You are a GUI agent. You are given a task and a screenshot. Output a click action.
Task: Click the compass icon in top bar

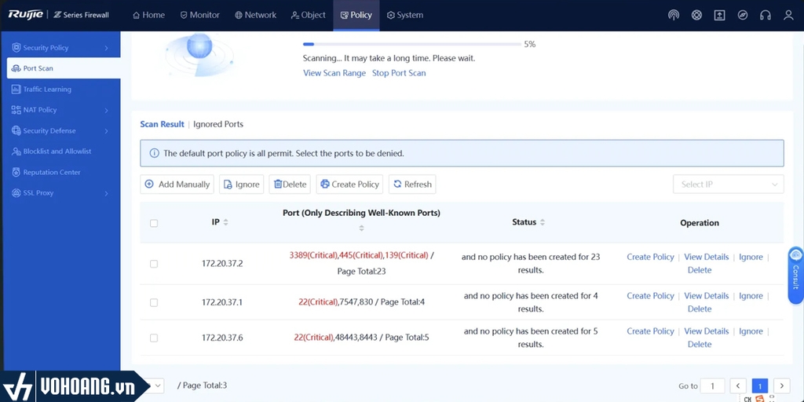(x=743, y=15)
